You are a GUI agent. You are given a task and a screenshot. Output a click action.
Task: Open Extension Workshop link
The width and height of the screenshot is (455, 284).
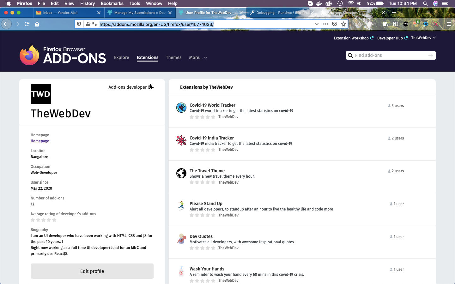[x=354, y=38]
